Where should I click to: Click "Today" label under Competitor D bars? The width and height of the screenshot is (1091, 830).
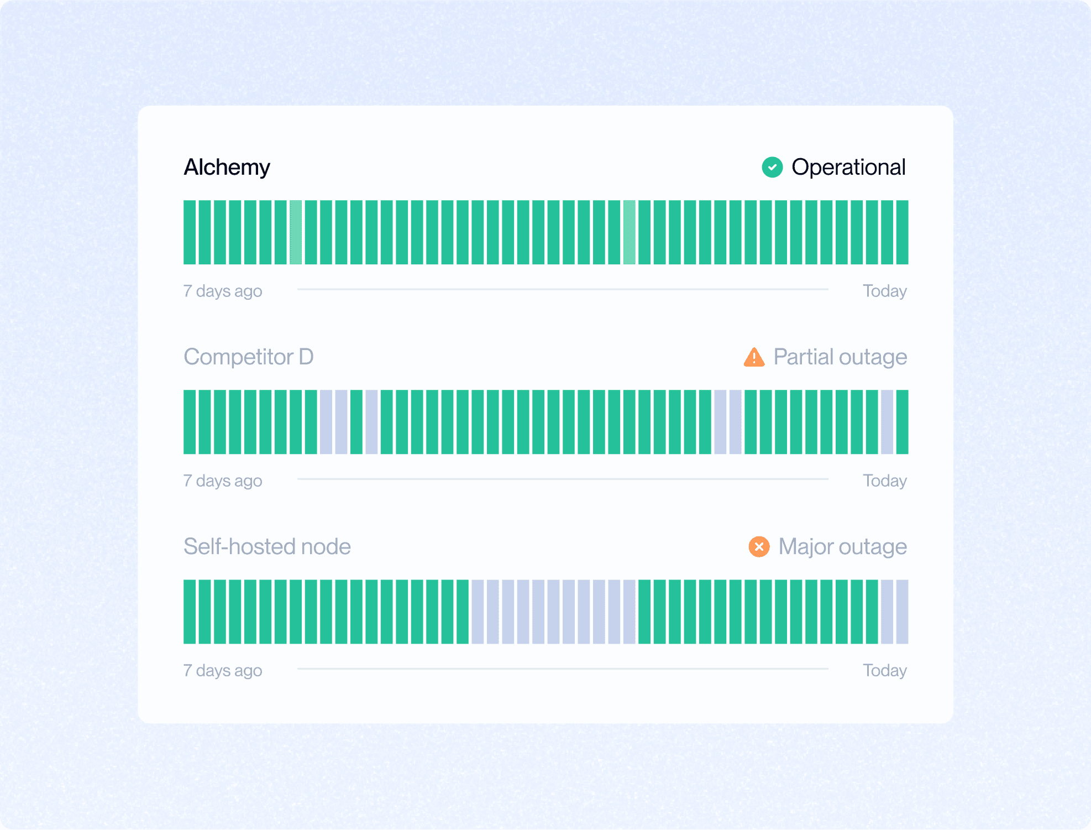(884, 481)
